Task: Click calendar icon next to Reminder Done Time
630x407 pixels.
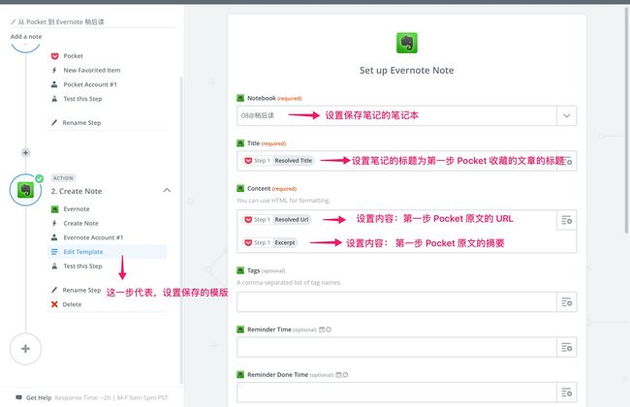Action: 338,375
